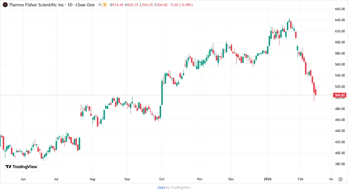Click the 'Aug' time axis label
The height and width of the screenshot is (192, 348).
point(92,179)
